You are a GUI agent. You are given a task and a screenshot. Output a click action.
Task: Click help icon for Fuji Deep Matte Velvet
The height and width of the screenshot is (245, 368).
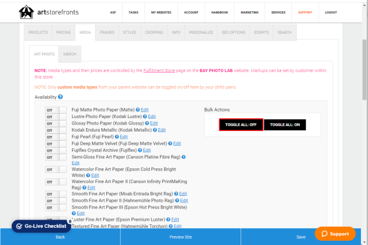click(170, 143)
